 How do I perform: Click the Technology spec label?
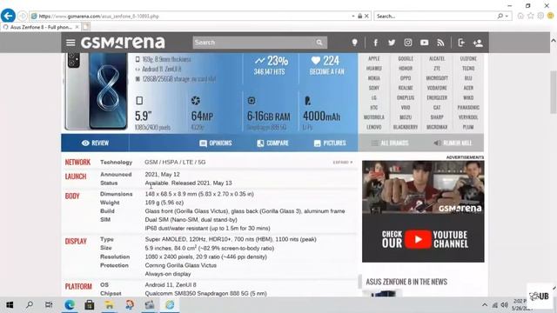[x=116, y=163]
